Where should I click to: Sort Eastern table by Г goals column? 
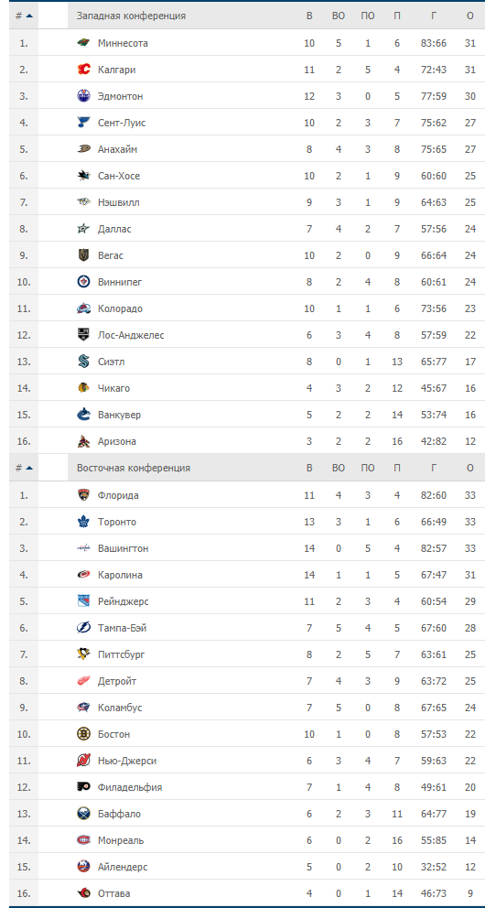click(x=434, y=468)
